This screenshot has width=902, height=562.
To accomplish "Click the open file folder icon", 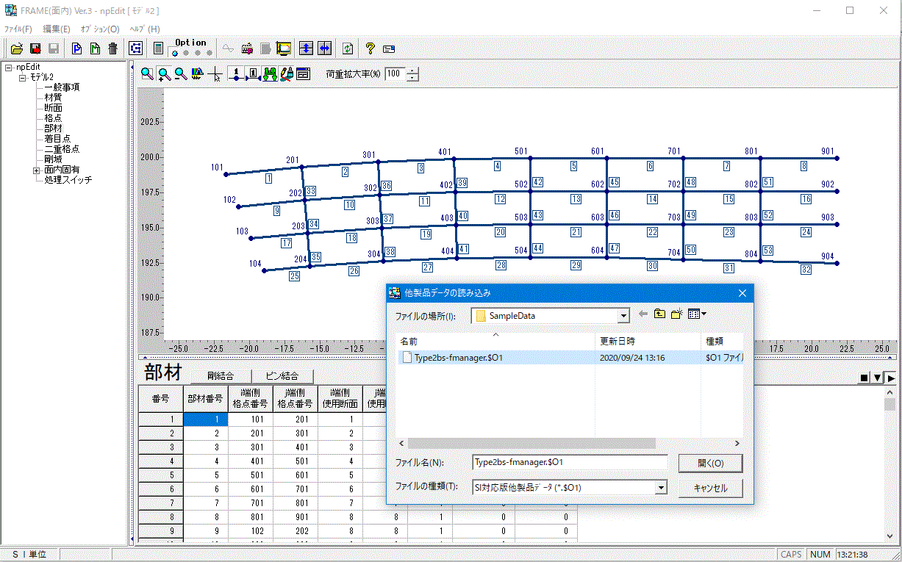I will coord(16,48).
